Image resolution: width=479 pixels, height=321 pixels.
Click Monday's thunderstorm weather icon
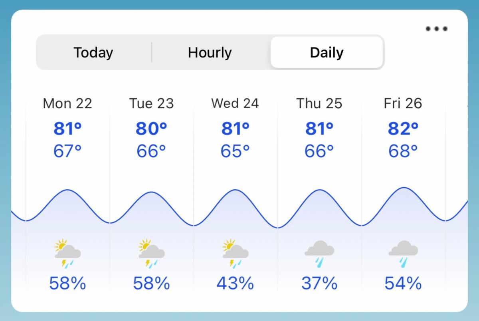[x=67, y=253]
